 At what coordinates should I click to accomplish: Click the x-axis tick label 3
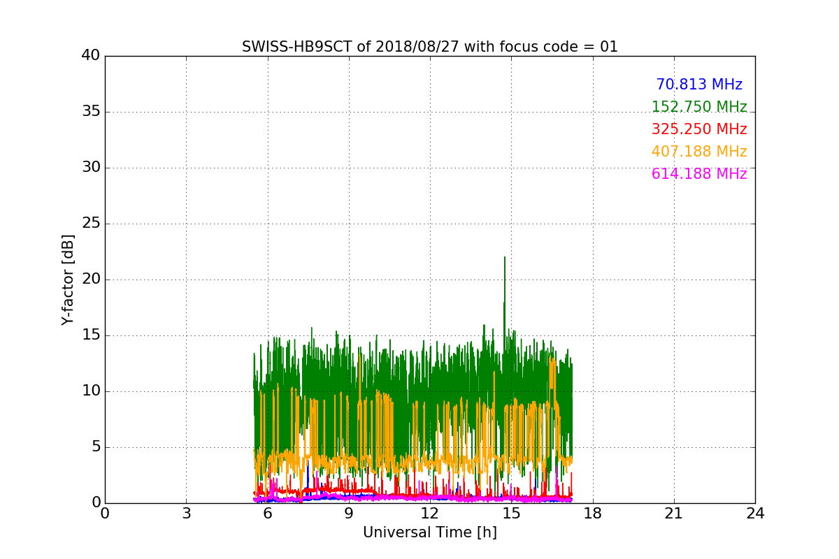[x=186, y=513]
